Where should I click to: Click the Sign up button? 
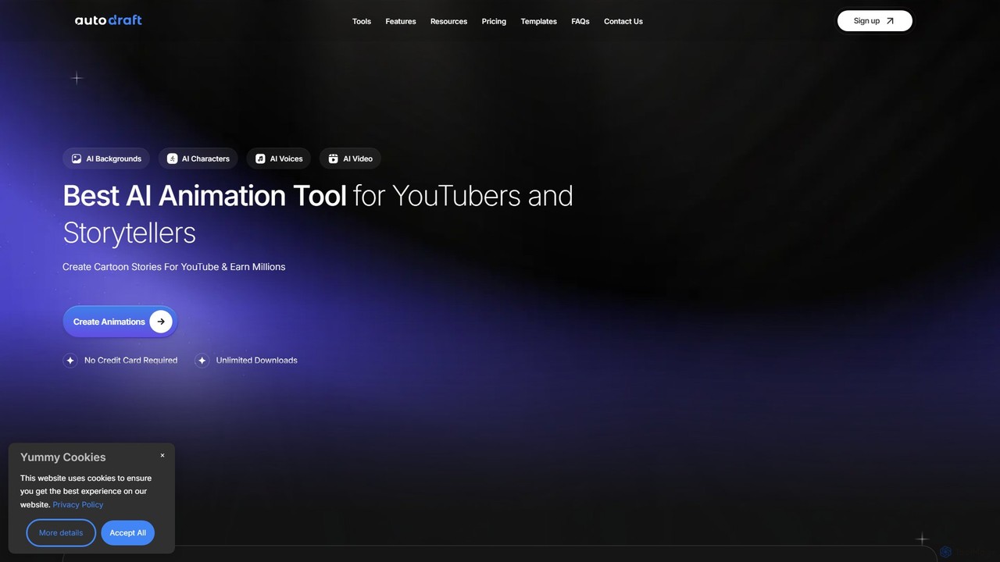click(875, 21)
